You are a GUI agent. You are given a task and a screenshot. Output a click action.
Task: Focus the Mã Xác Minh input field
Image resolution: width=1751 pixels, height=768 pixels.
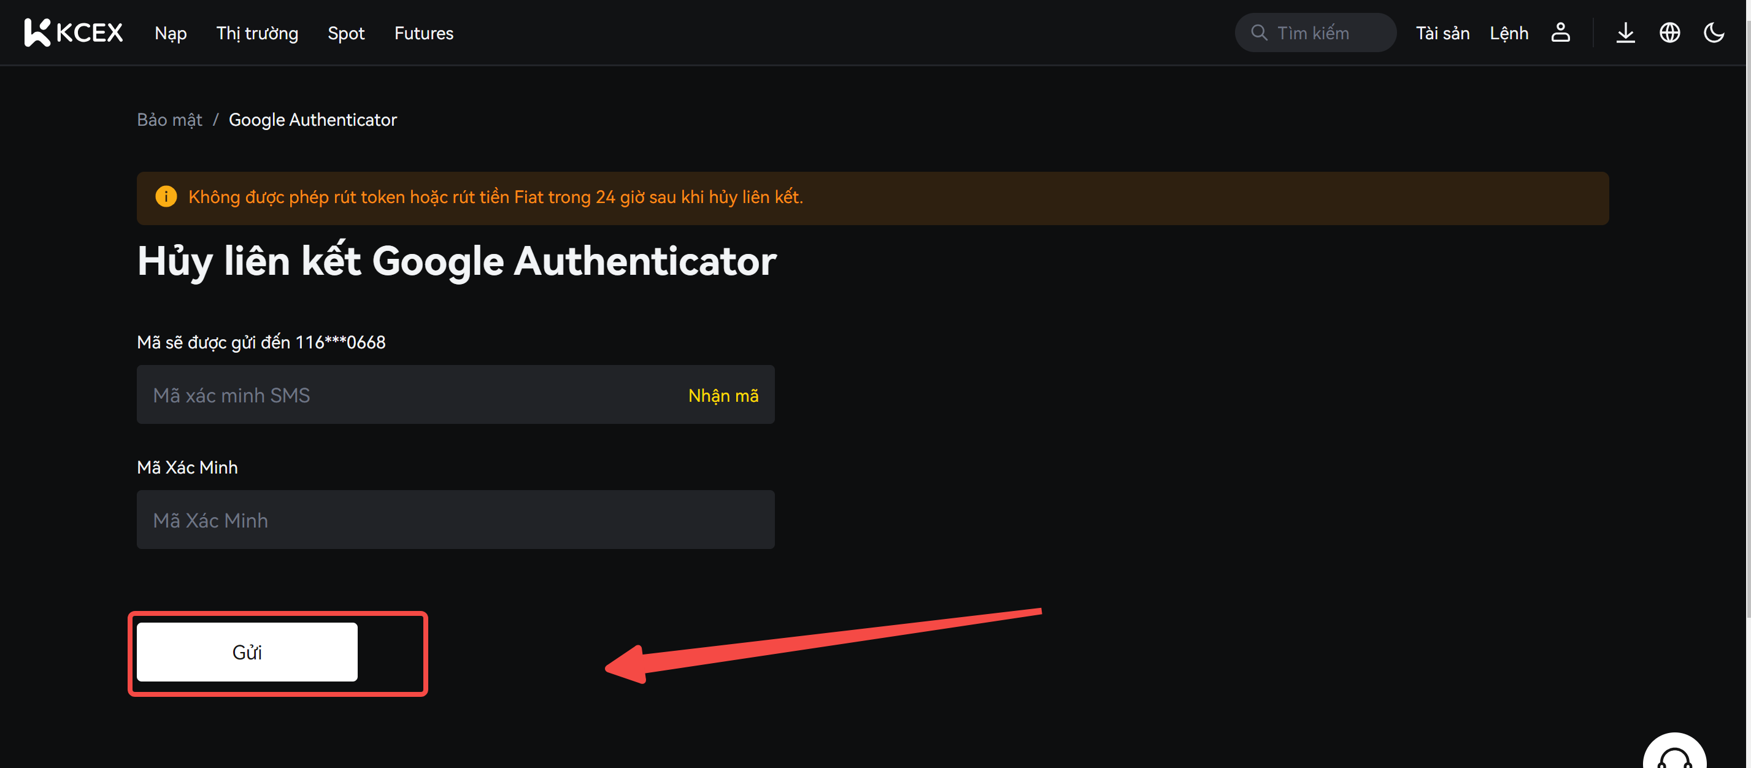click(455, 521)
